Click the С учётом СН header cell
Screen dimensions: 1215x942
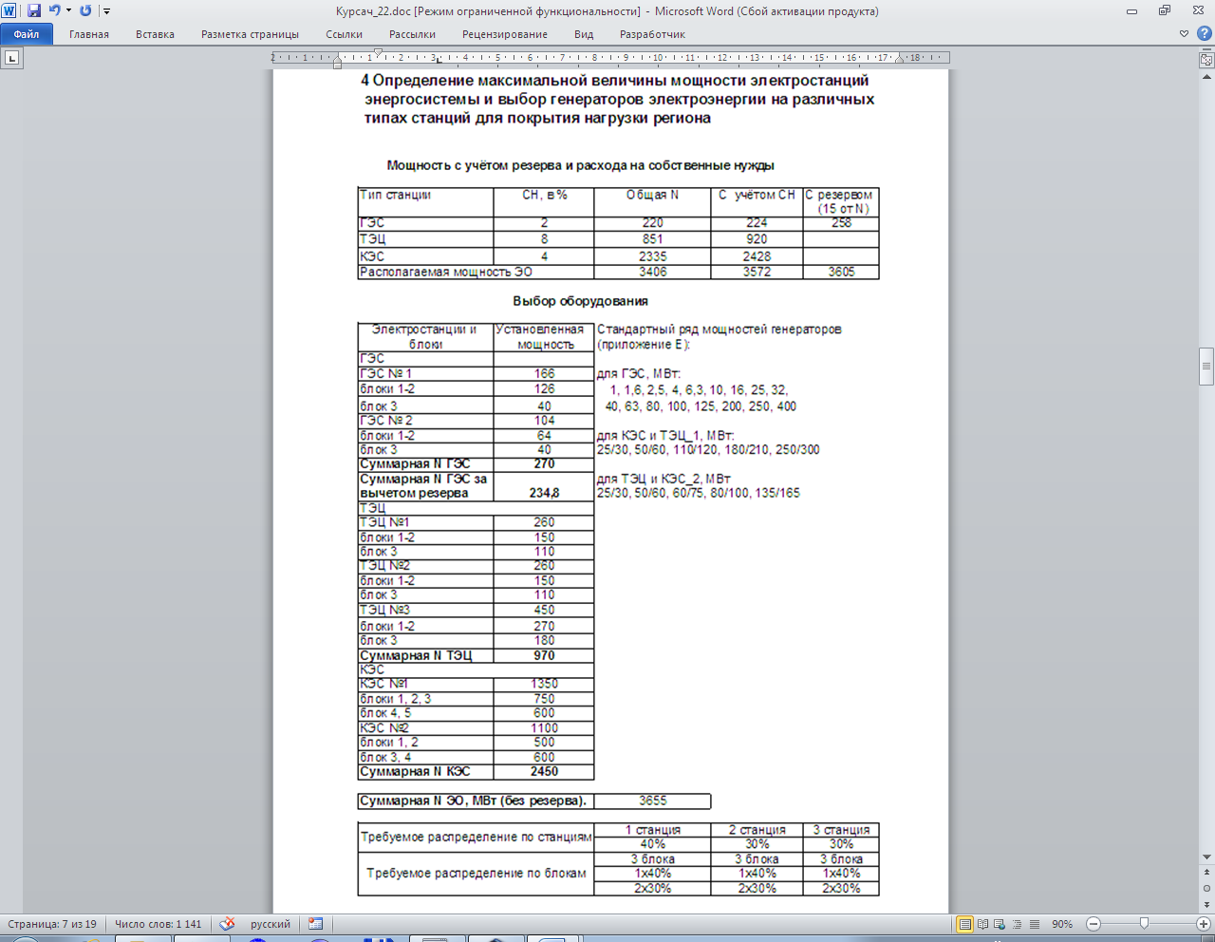757,202
